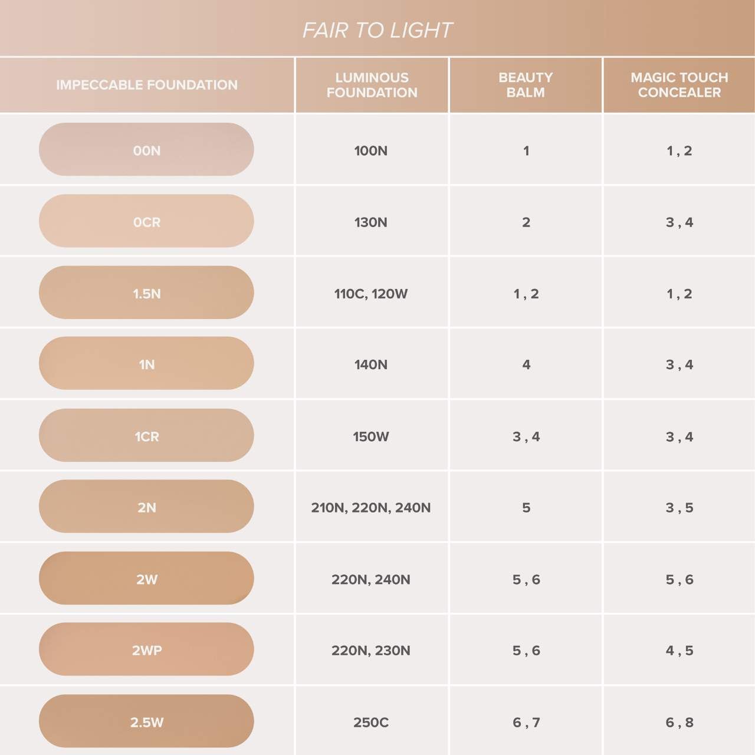Pick the 2.5W shade swatch
The width and height of the screenshot is (755, 755).
tap(146, 721)
